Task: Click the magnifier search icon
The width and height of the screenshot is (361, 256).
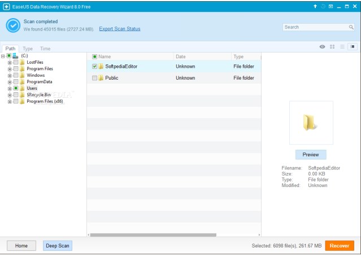Action: coord(351,27)
